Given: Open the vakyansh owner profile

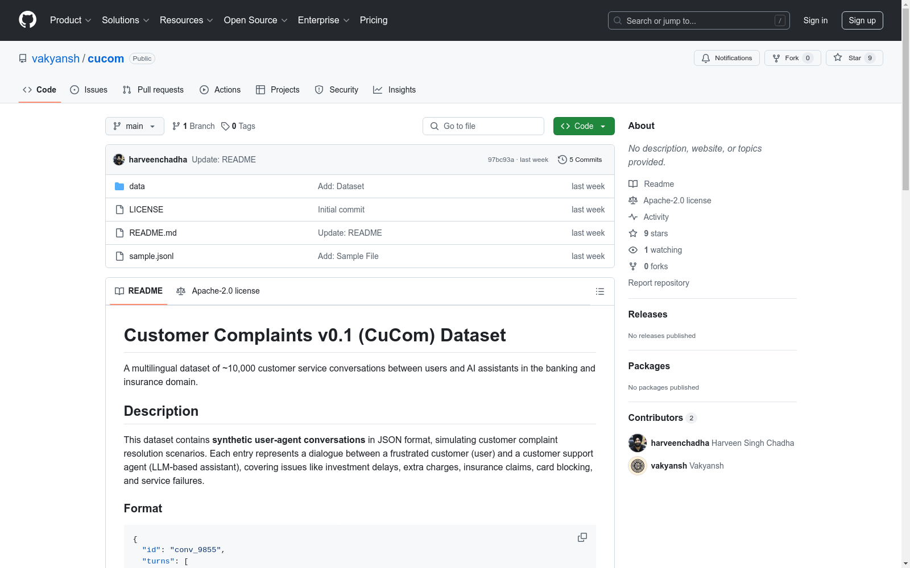Looking at the screenshot, I should coord(56,59).
